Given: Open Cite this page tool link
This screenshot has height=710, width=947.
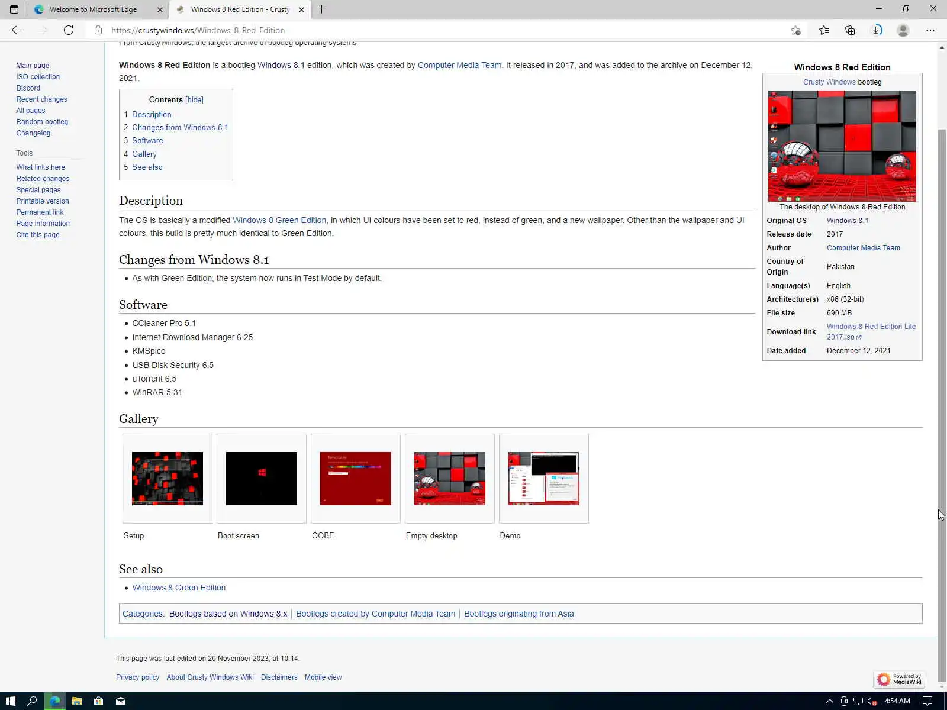Looking at the screenshot, I should tap(38, 235).
